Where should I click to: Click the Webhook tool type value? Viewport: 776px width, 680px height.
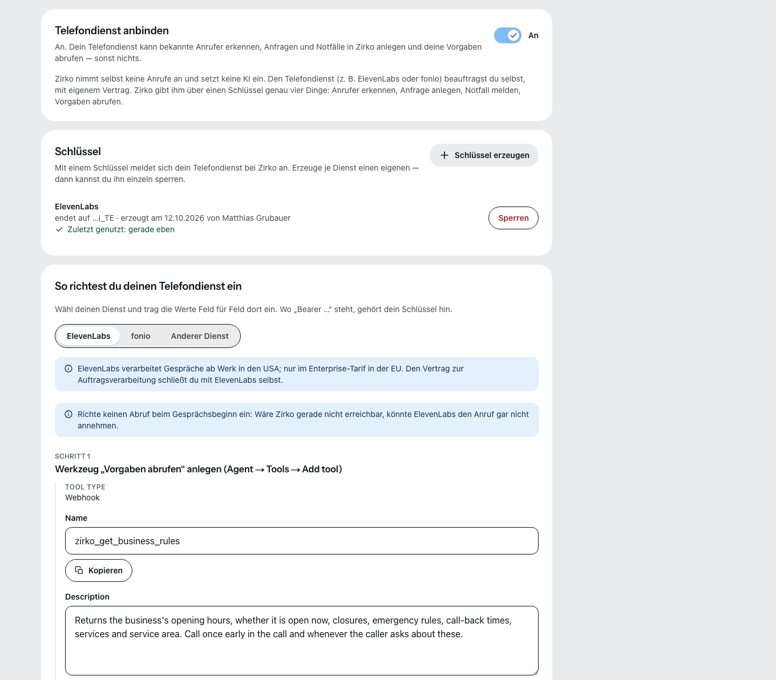pyautogui.click(x=82, y=497)
